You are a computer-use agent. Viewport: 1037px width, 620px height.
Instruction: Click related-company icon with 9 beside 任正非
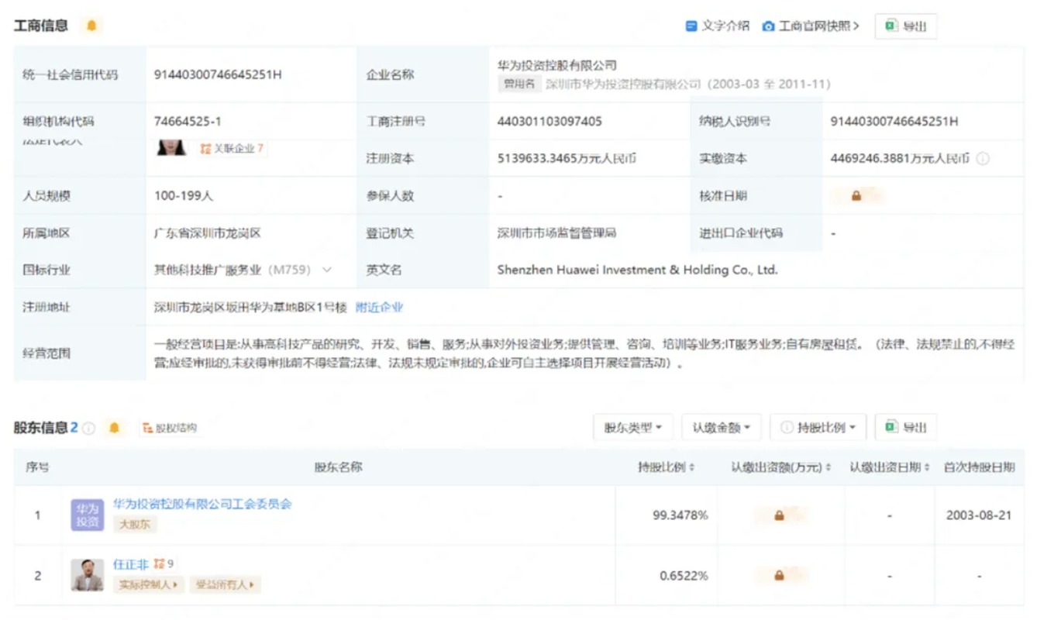coord(164,564)
